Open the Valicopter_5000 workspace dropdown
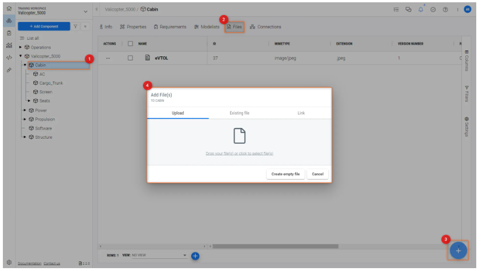The image size is (482, 271). coord(86,11)
